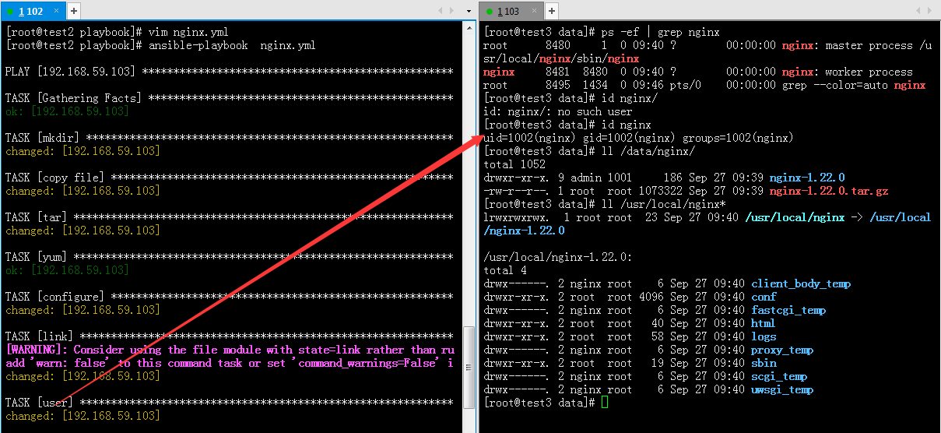Screen dimensions: 941x433
Task: Click the 'client_body_temp' directory entry
Action: pyautogui.click(x=801, y=283)
